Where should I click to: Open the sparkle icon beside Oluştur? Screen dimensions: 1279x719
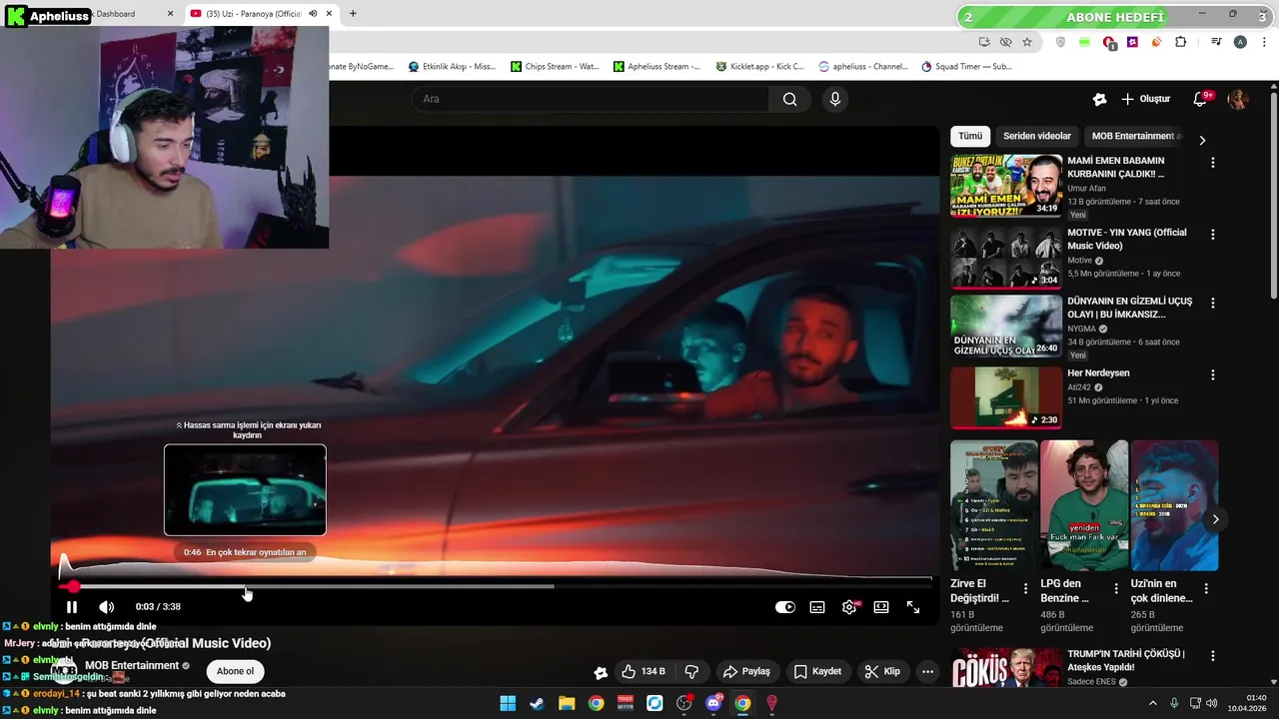(x=1100, y=99)
